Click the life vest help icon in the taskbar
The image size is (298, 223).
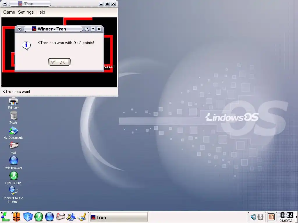tap(16, 217)
